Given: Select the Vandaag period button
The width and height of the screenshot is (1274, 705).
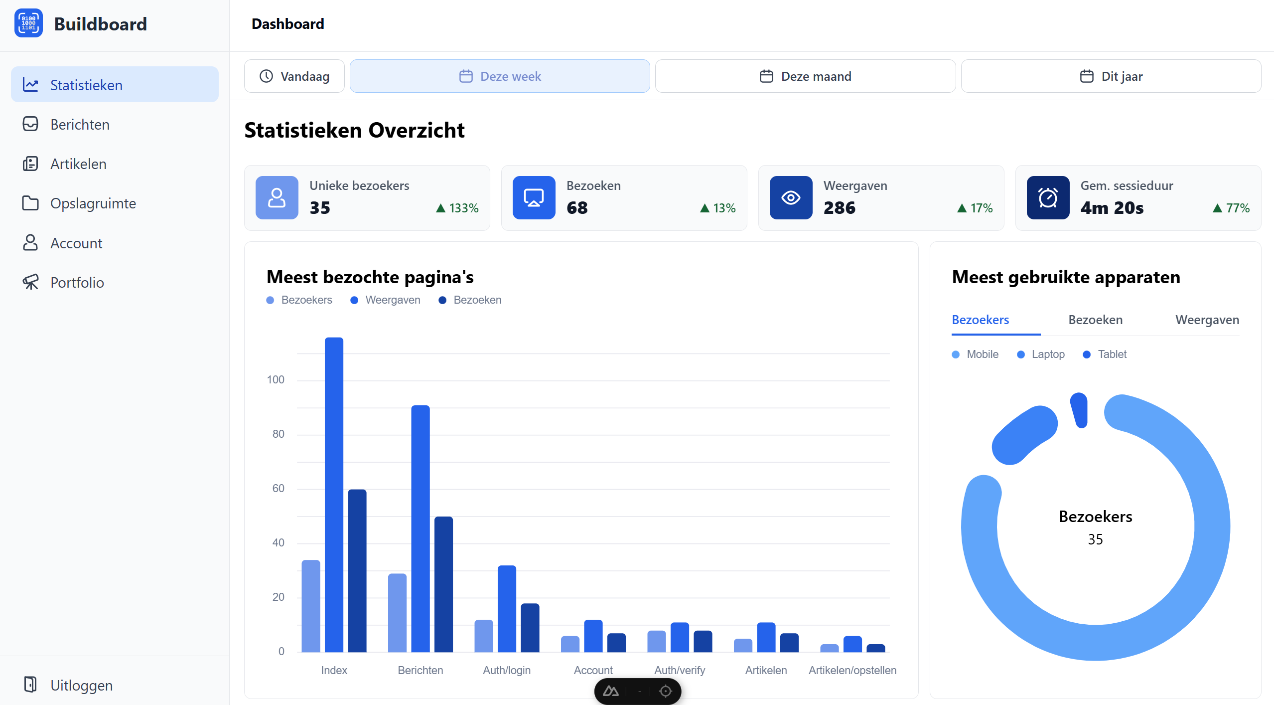Looking at the screenshot, I should pyautogui.click(x=294, y=76).
